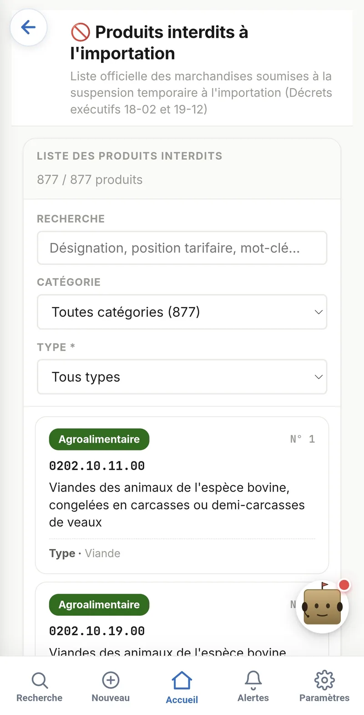
Task: Click the veaux carcasses product description
Action: point(177,505)
